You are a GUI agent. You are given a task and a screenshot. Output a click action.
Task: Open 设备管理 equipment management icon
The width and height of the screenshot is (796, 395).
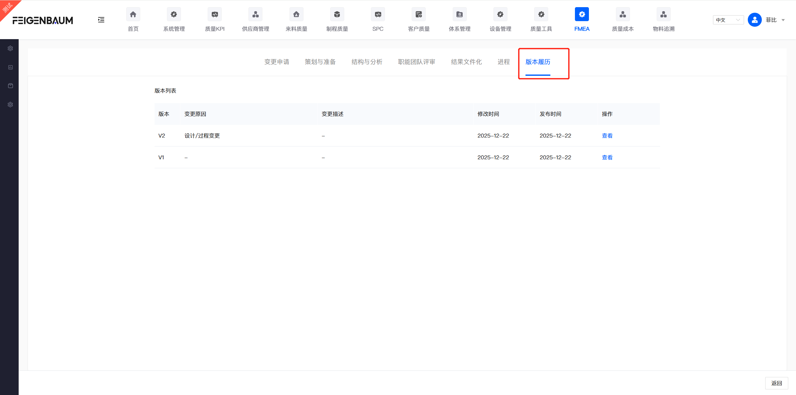tap(500, 15)
